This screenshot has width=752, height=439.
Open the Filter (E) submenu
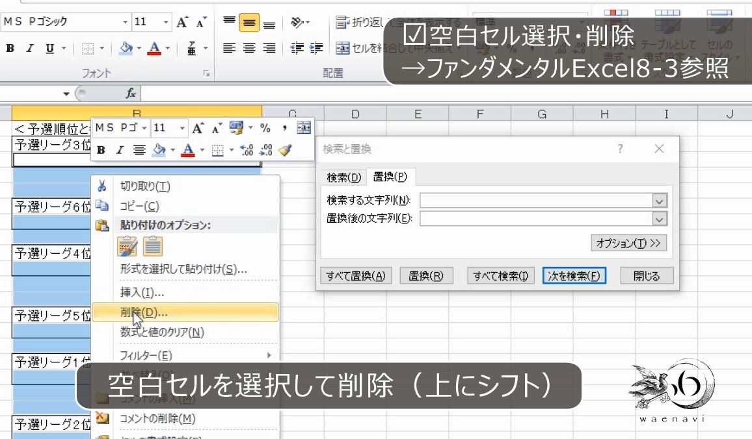pos(185,355)
